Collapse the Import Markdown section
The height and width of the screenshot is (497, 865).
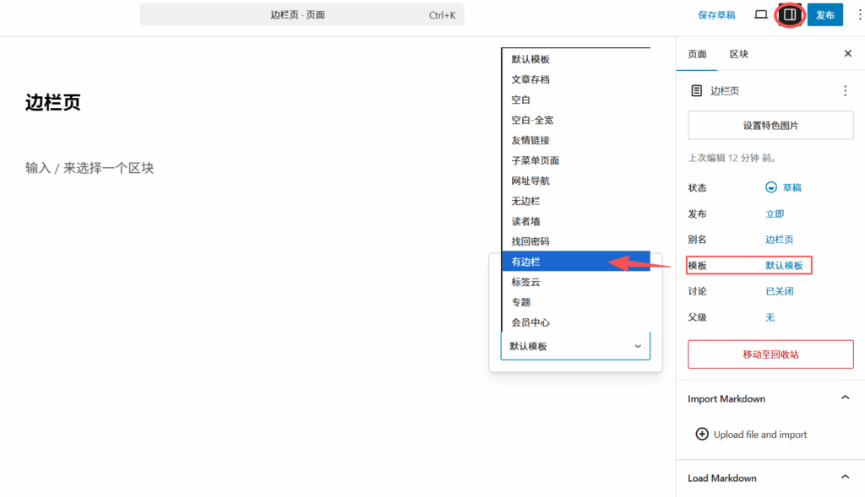[845, 398]
